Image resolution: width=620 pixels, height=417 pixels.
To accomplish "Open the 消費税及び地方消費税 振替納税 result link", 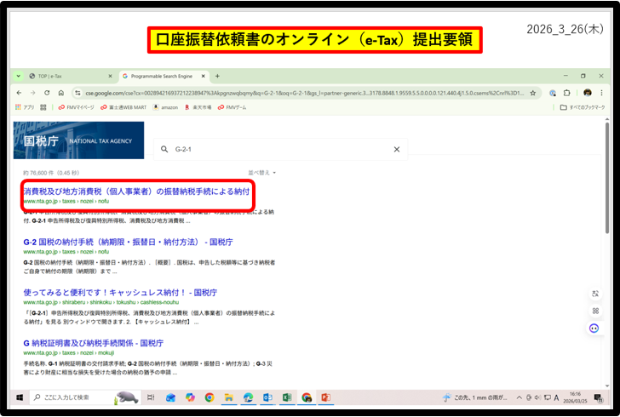I will tap(136, 191).
